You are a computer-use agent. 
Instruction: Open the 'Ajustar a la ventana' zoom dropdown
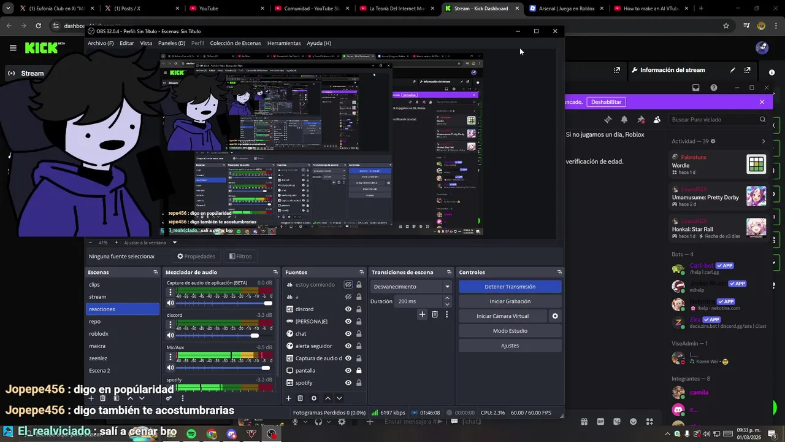174,242
